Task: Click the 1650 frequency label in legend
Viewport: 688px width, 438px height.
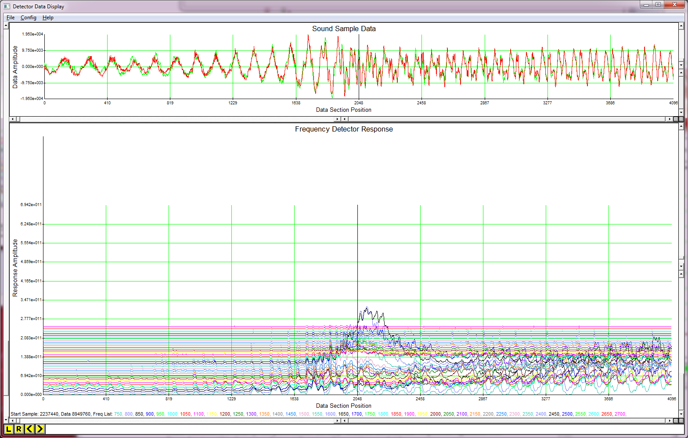Action: point(345,413)
